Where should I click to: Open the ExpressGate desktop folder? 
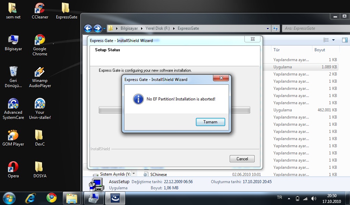point(67,11)
